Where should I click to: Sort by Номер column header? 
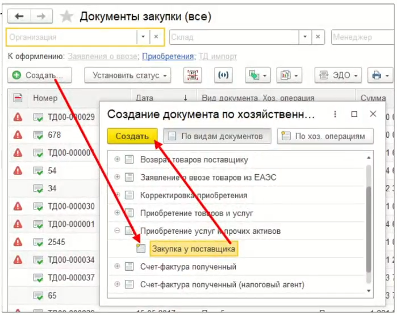click(80, 98)
